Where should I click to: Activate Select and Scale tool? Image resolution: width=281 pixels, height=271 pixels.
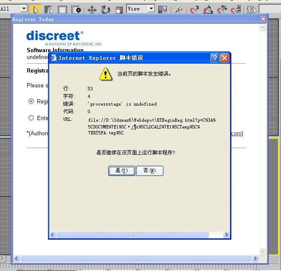tap(119, 10)
